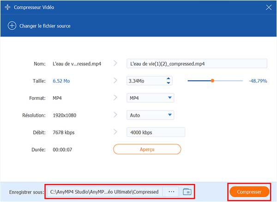This screenshot has width=277, height=202.
Task: Click the orange compression slider handle
Action: (x=212, y=81)
